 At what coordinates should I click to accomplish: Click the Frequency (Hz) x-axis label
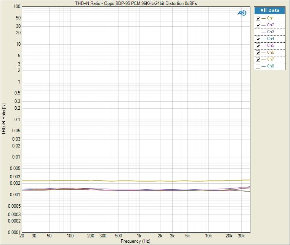tap(136, 241)
